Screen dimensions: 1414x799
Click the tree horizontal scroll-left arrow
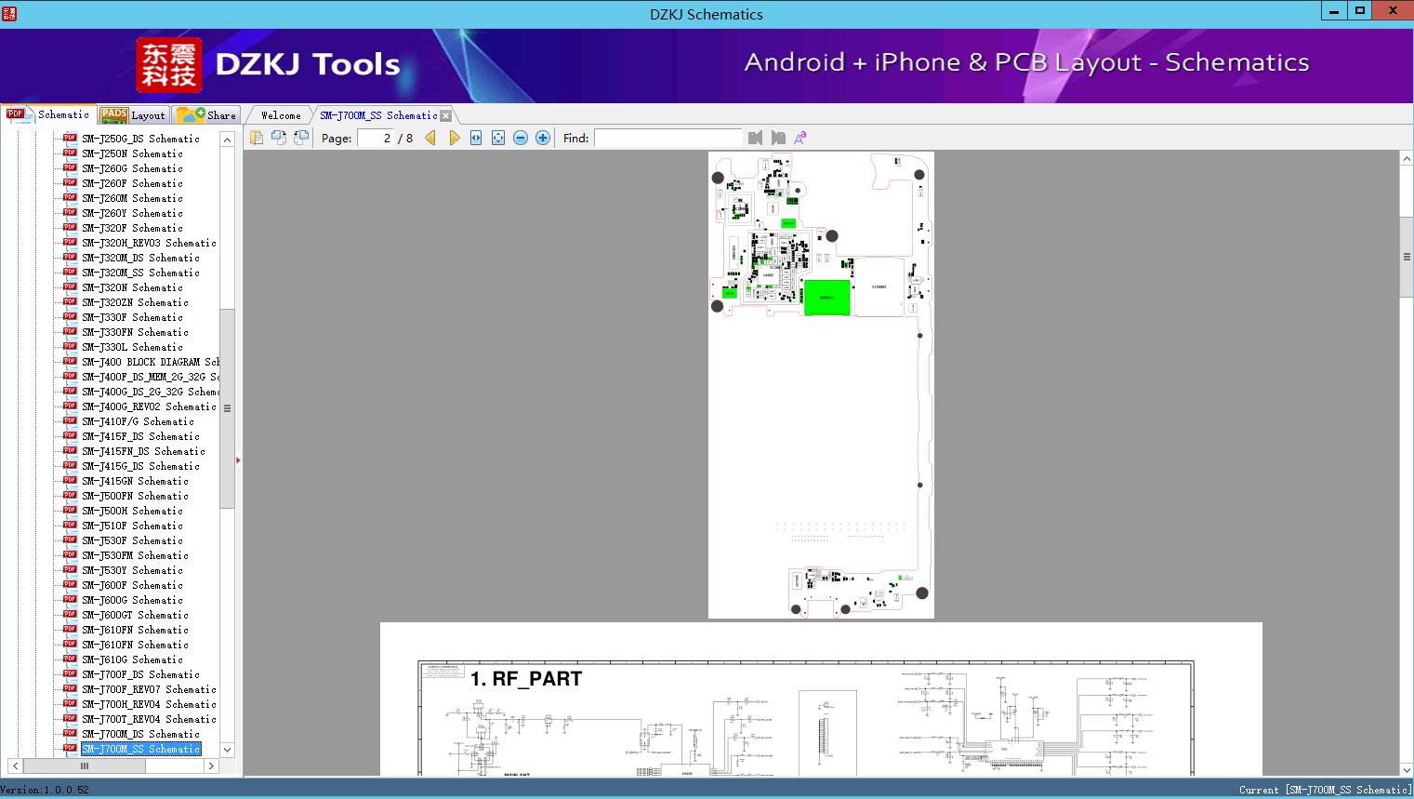(16, 766)
